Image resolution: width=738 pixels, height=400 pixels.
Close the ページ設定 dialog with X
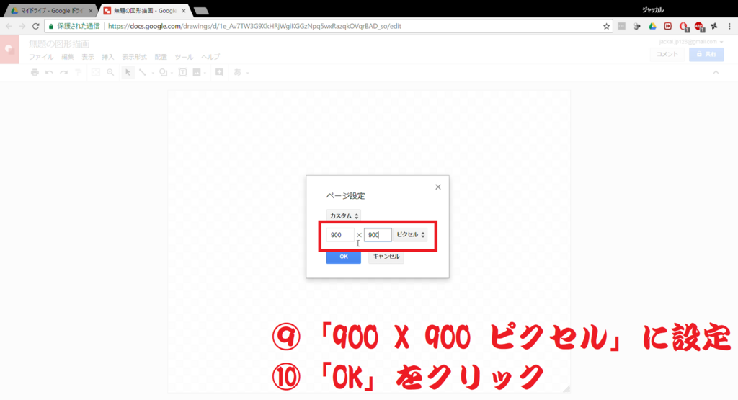click(438, 187)
